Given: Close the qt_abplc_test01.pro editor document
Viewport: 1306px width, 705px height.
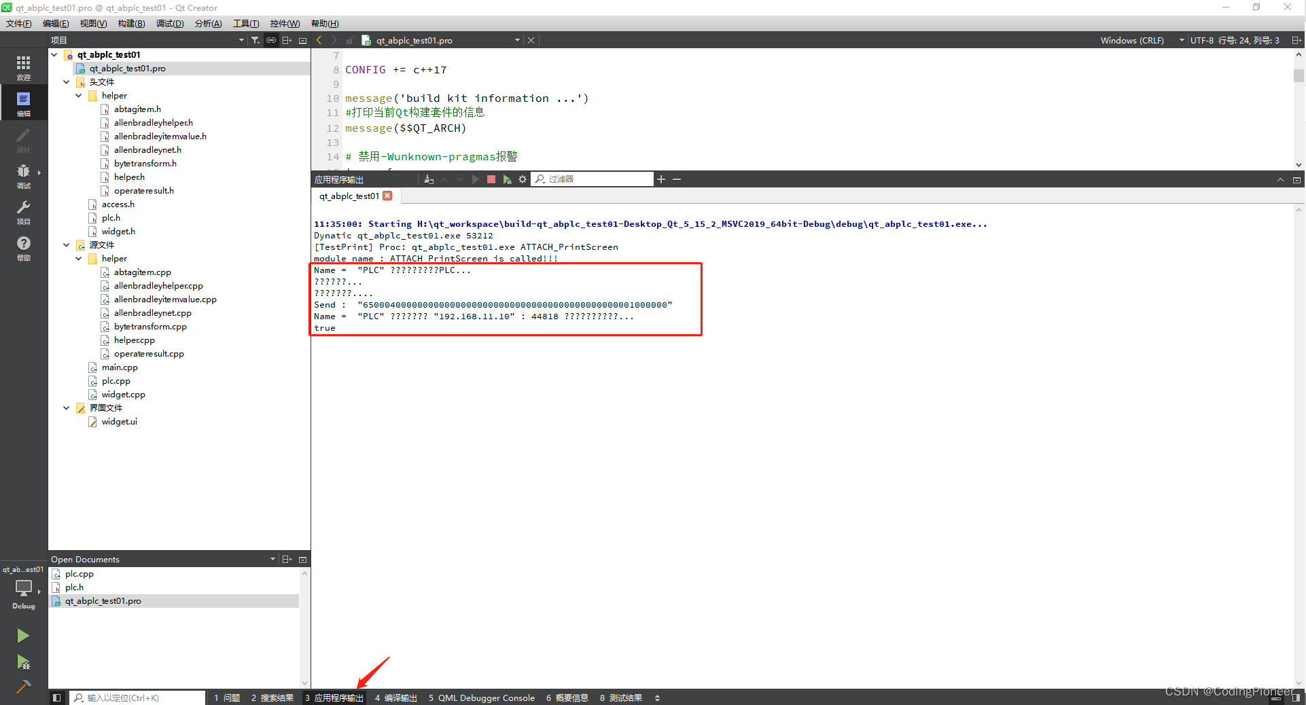Looking at the screenshot, I should tap(531, 40).
